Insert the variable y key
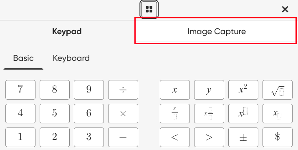 tap(209, 90)
